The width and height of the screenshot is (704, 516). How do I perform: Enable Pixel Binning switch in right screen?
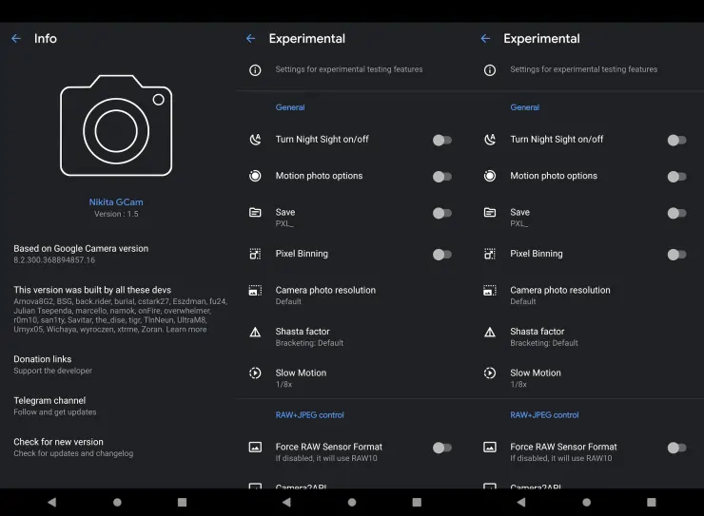(677, 255)
